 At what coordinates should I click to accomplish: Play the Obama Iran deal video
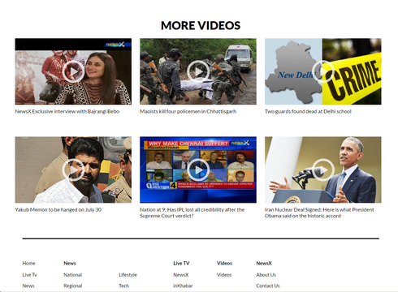coord(323,170)
